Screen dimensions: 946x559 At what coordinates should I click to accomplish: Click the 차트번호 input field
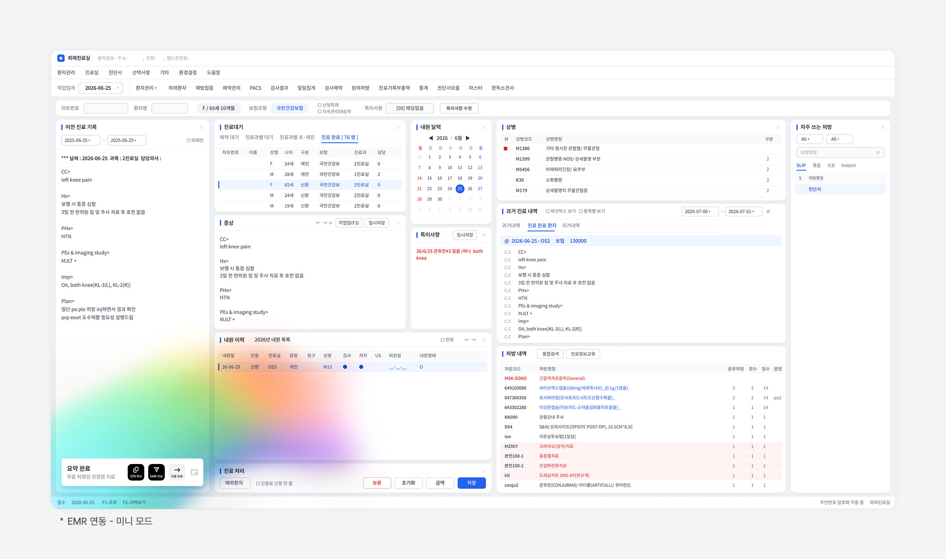pos(106,108)
